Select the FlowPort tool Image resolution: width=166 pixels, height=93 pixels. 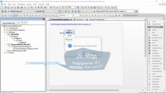pos(155,45)
